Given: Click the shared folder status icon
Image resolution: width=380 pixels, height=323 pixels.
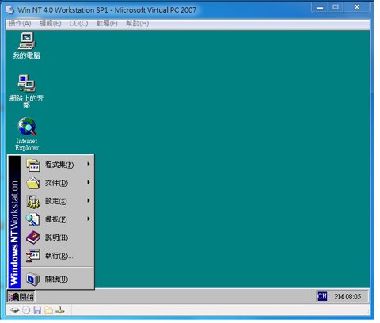Looking at the screenshot, I should (48, 310).
